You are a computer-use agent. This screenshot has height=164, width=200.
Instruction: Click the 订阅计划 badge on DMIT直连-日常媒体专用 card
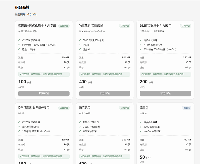64,108
